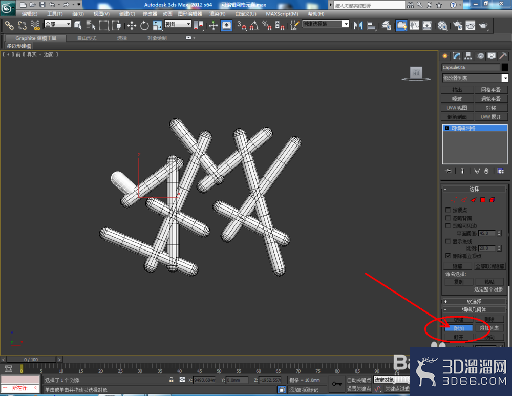Toggle Angle Snap icon

pyautogui.click(x=254, y=26)
